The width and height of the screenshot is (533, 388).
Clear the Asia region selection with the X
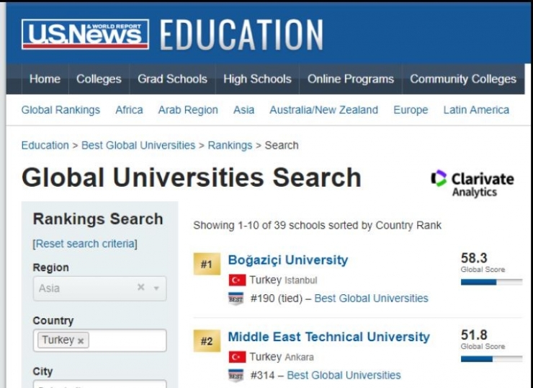point(141,287)
